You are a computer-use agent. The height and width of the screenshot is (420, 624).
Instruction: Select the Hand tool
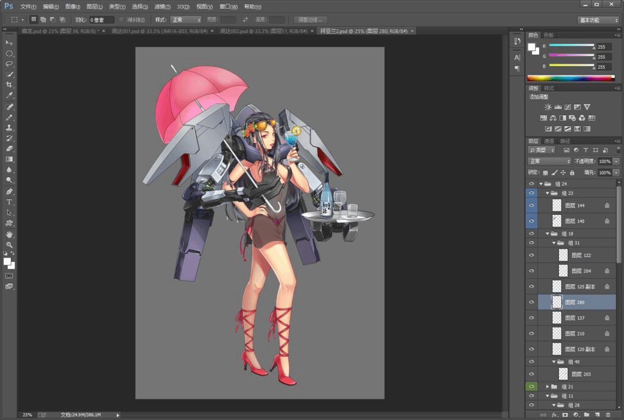tap(9, 234)
